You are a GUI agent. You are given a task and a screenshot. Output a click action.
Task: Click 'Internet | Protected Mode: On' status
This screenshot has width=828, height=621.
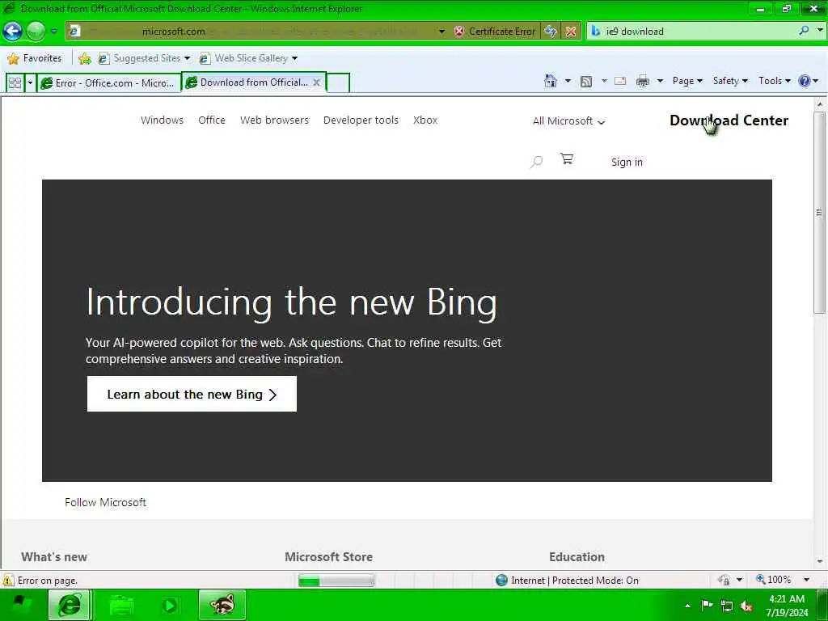pyautogui.click(x=568, y=581)
